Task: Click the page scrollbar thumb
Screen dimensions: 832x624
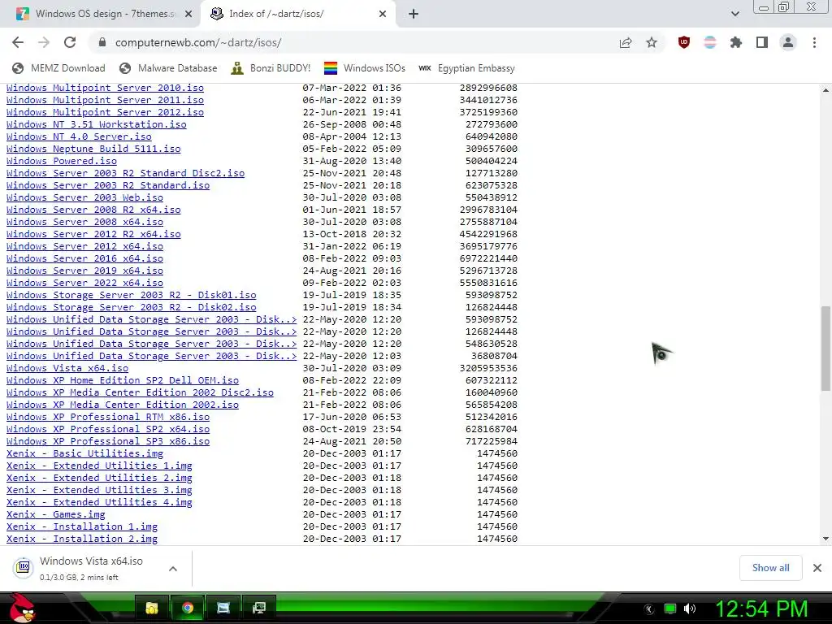Action: point(825,348)
